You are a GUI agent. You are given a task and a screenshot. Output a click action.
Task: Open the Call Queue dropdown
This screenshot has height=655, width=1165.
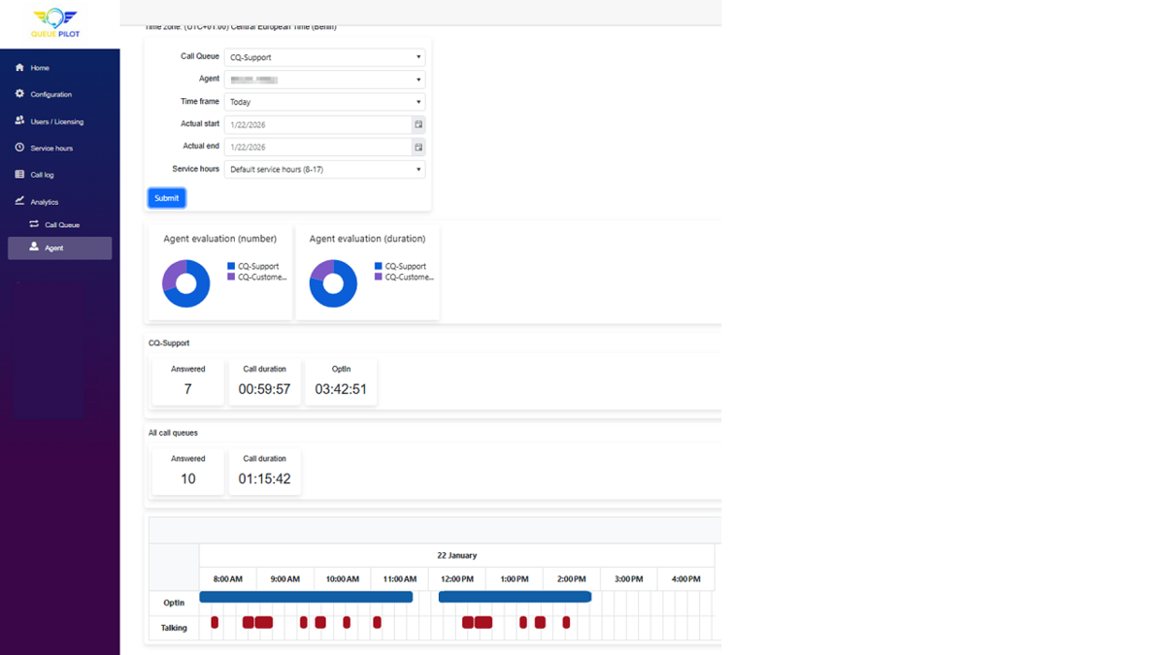pos(324,56)
